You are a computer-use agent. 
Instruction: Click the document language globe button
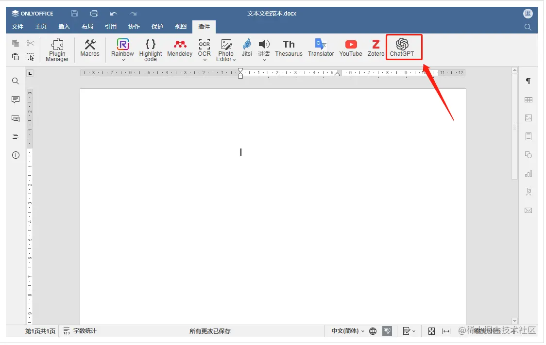pyautogui.click(x=373, y=331)
